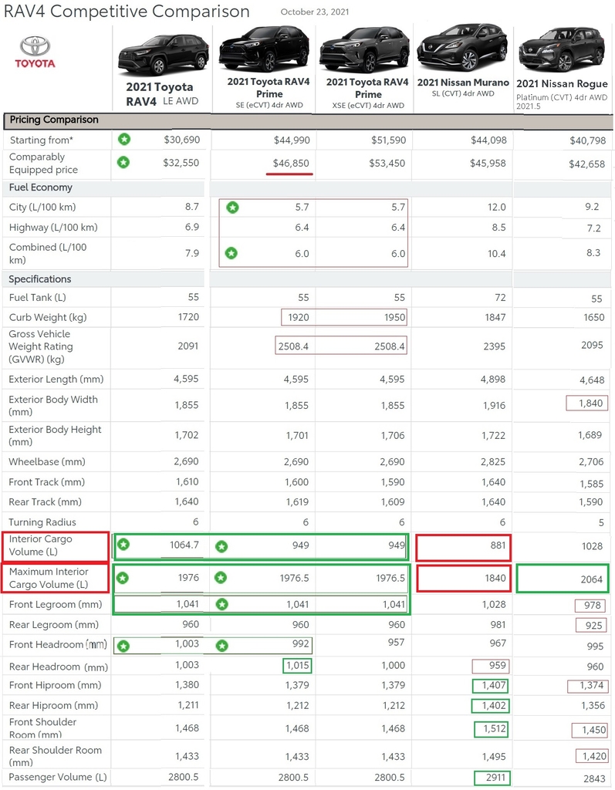Click the 881 Murano cargo volume
Screen dimensions: 615x790
(498, 545)
